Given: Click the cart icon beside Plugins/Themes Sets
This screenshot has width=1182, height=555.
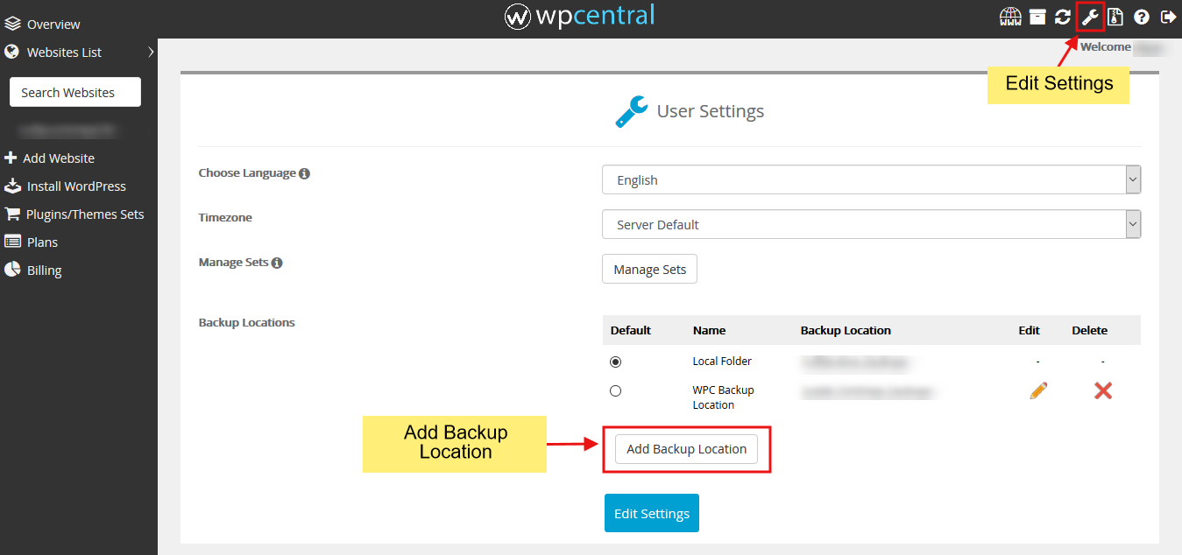Looking at the screenshot, I should tap(12, 214).
